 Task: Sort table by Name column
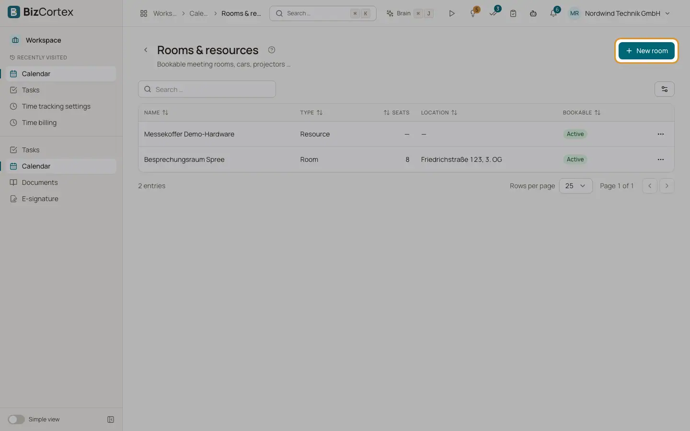coord(156,113)
